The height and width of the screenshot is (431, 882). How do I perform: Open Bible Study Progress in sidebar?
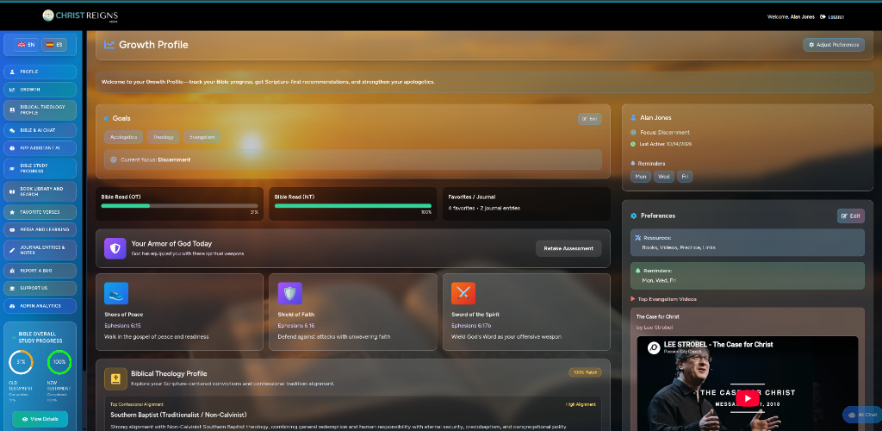coord(40,168)
